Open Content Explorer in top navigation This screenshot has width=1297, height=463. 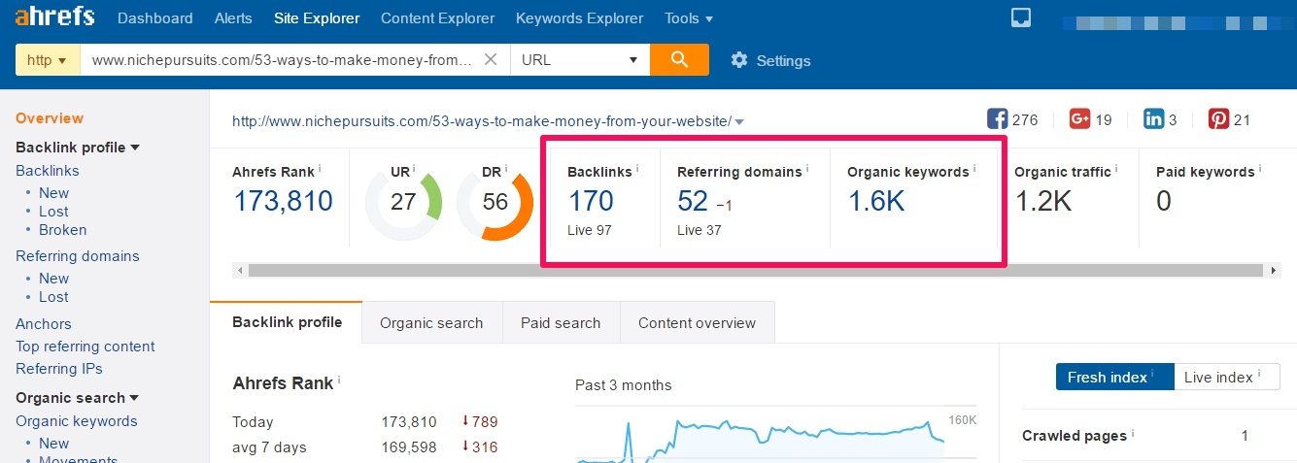point(437,17)
